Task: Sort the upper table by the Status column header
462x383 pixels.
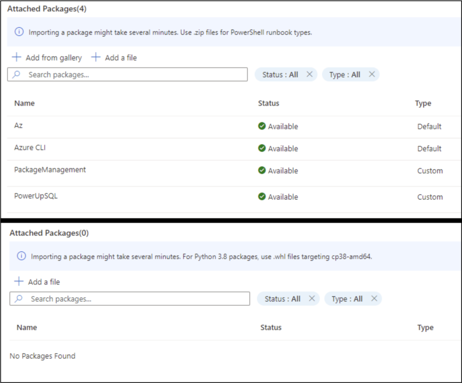Action: pyautogui.click(x=269, y=103)
